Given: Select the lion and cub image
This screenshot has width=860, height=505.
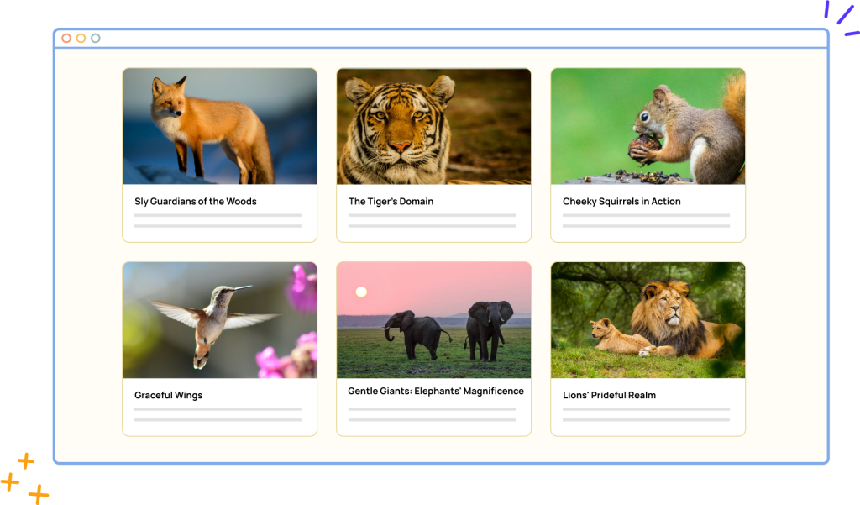Looking at the screenshot, I should click(x=648, y=320).
